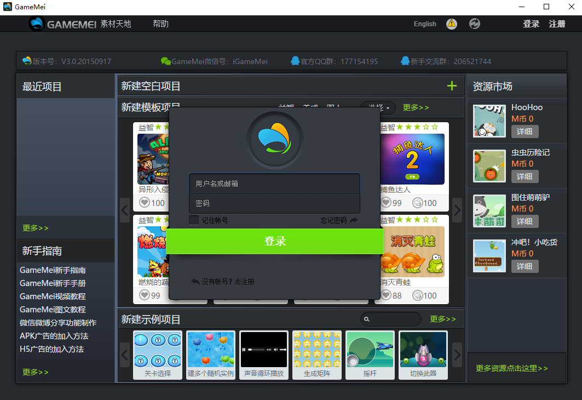The image size is (582, 400).
Task: Click the forgot password arrow icon
Action: [354, 220]
